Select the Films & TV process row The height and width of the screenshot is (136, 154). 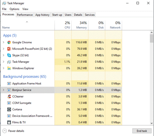pyautogui.click(x=61, y=122)
